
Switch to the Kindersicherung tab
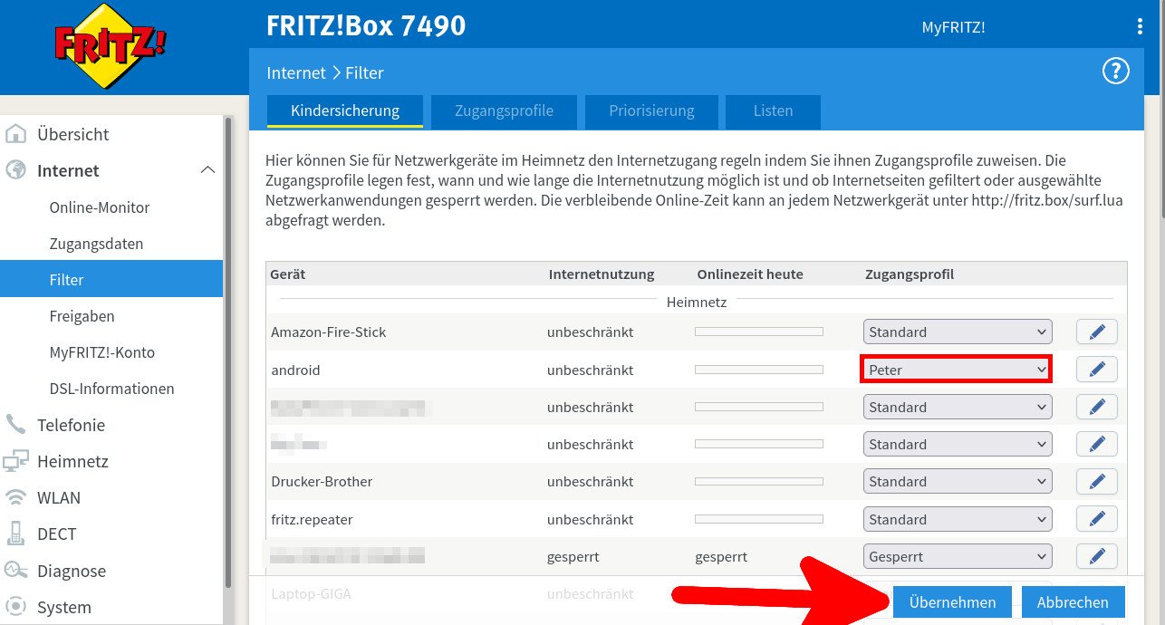click(x=345, y=111)
